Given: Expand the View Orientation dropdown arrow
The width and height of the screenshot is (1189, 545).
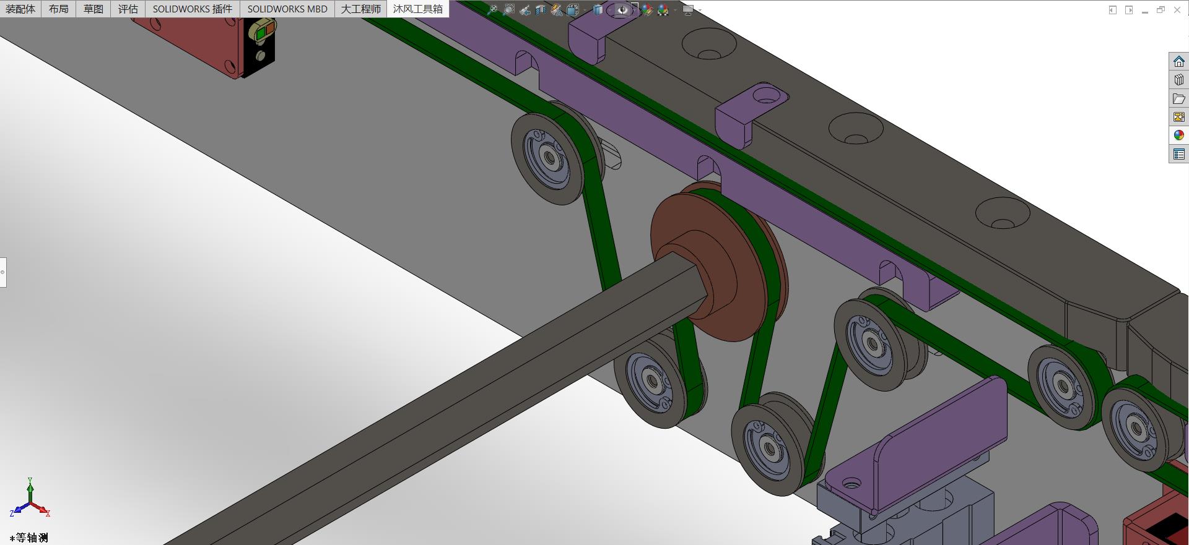Looking at the screenshot, I should (x=585, y=11).
